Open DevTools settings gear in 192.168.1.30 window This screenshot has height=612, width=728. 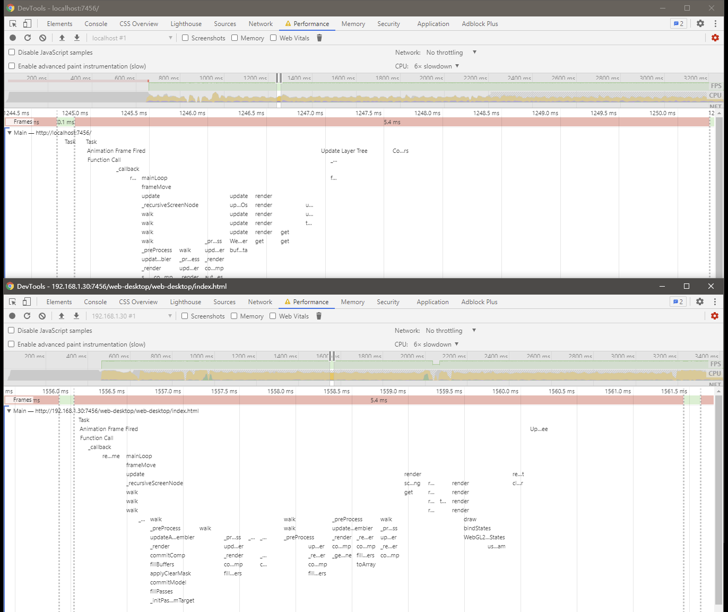(700, 301)
